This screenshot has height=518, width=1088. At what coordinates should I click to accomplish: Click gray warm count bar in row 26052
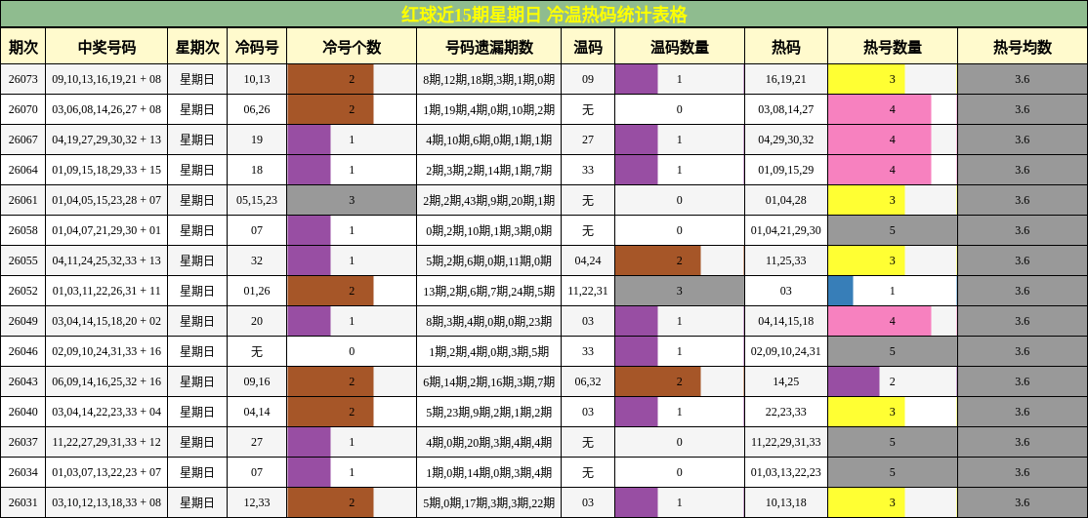(x=680, y=291)
